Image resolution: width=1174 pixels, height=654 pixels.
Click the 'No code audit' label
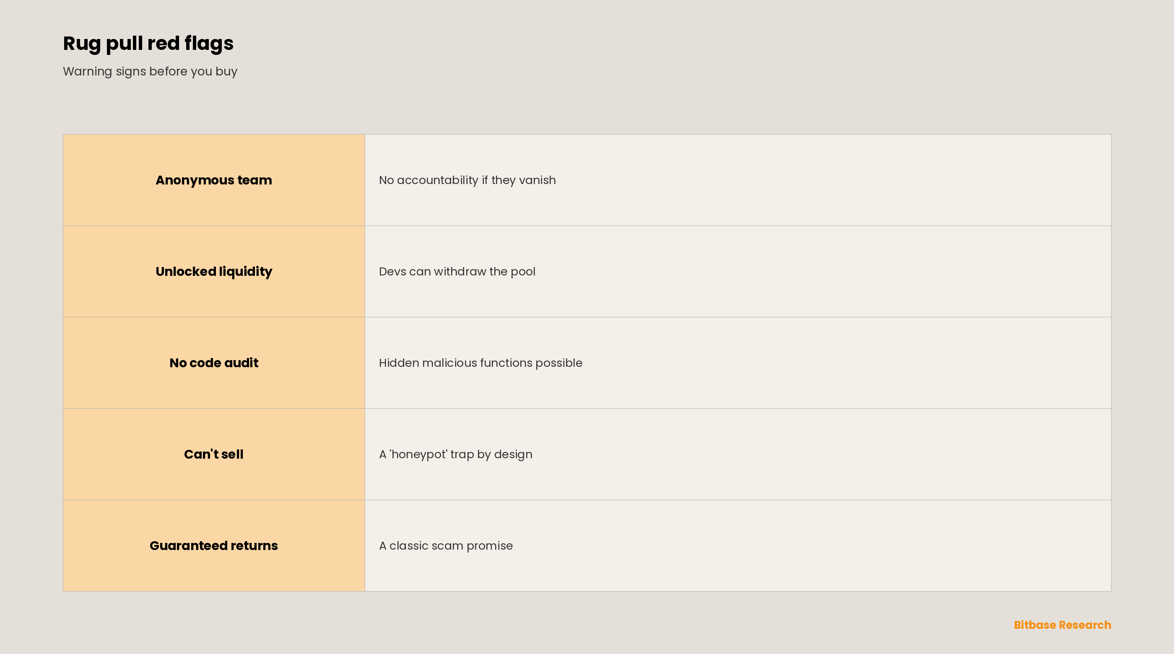click(214, 363)
